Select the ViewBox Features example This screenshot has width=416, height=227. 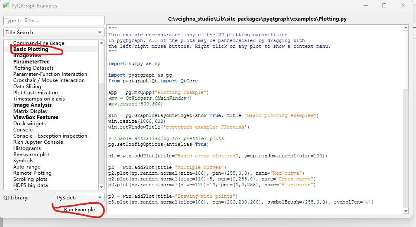36,117
